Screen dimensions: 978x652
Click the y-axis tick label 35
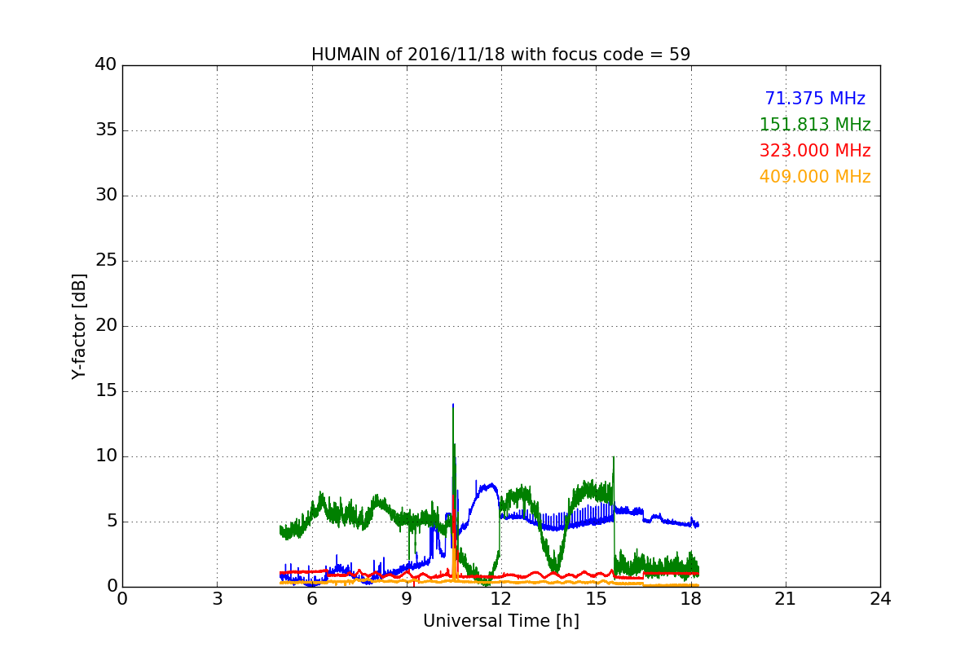pos(105,130)
